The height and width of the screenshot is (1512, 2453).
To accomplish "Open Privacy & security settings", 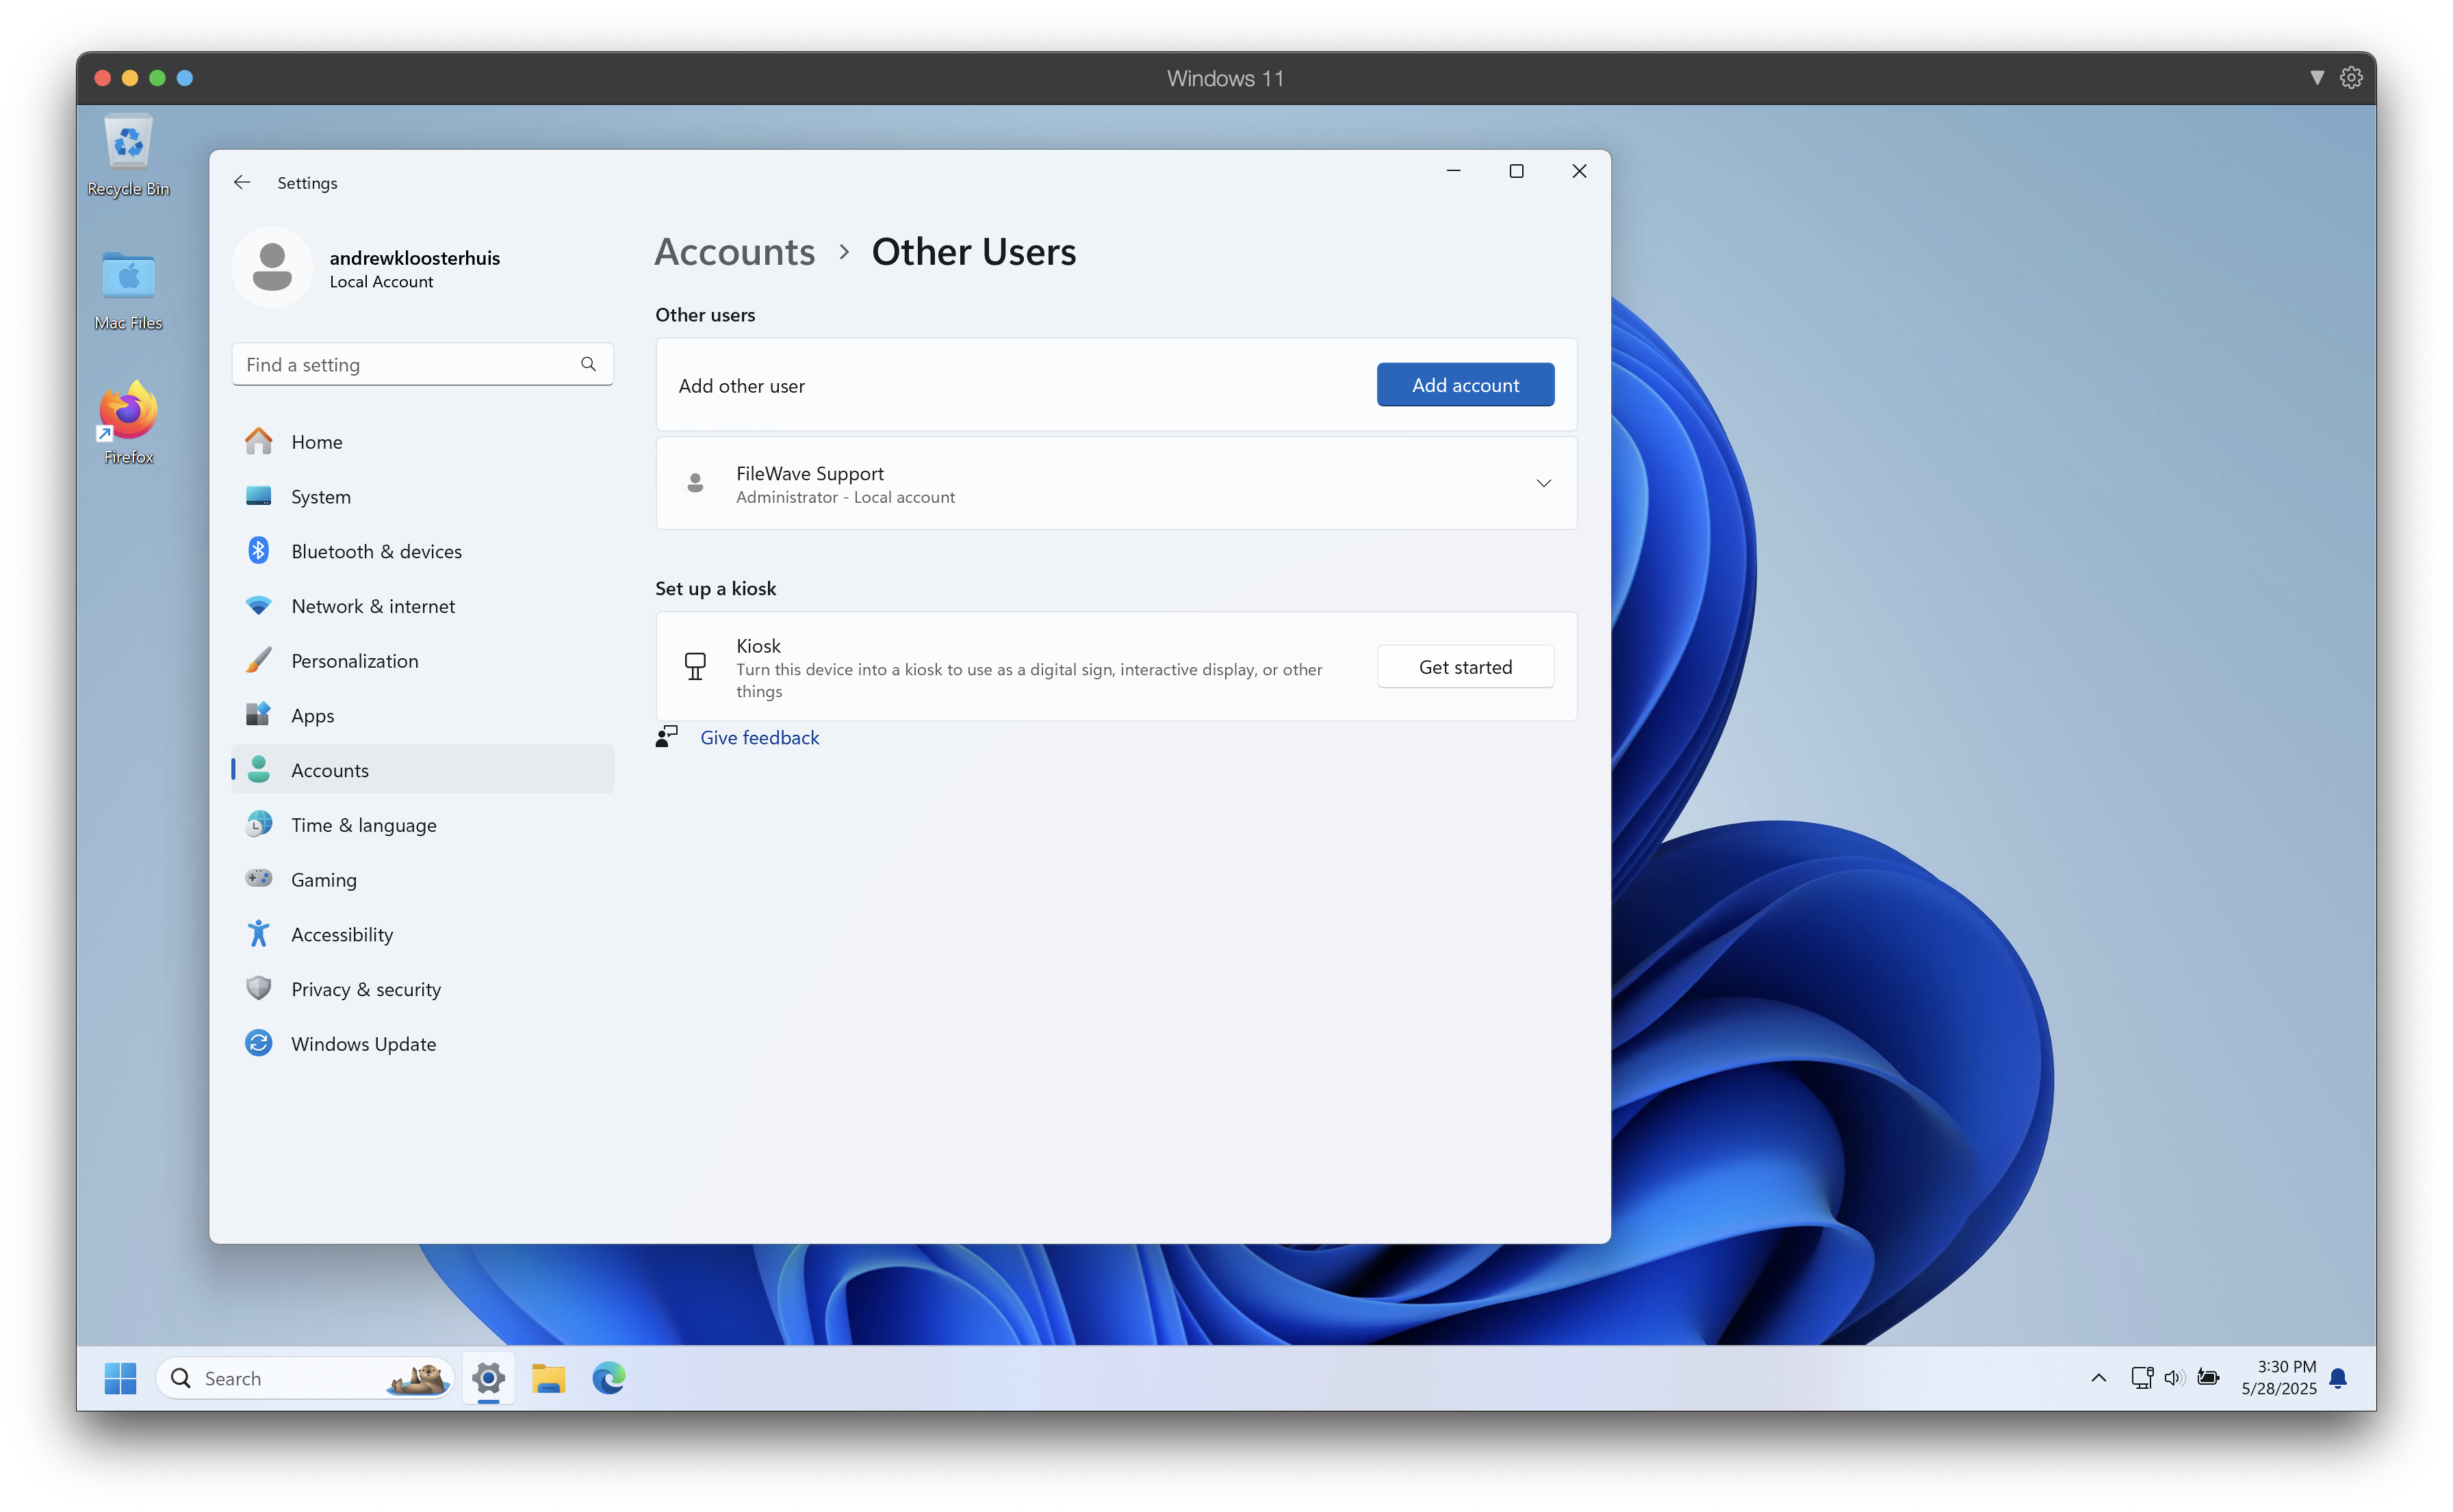I will point(422,989).
